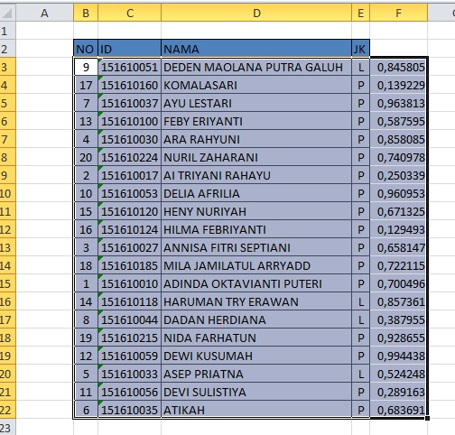Select row 2 header
Viewport: 455px width, 435px height.
pos(7,49)
